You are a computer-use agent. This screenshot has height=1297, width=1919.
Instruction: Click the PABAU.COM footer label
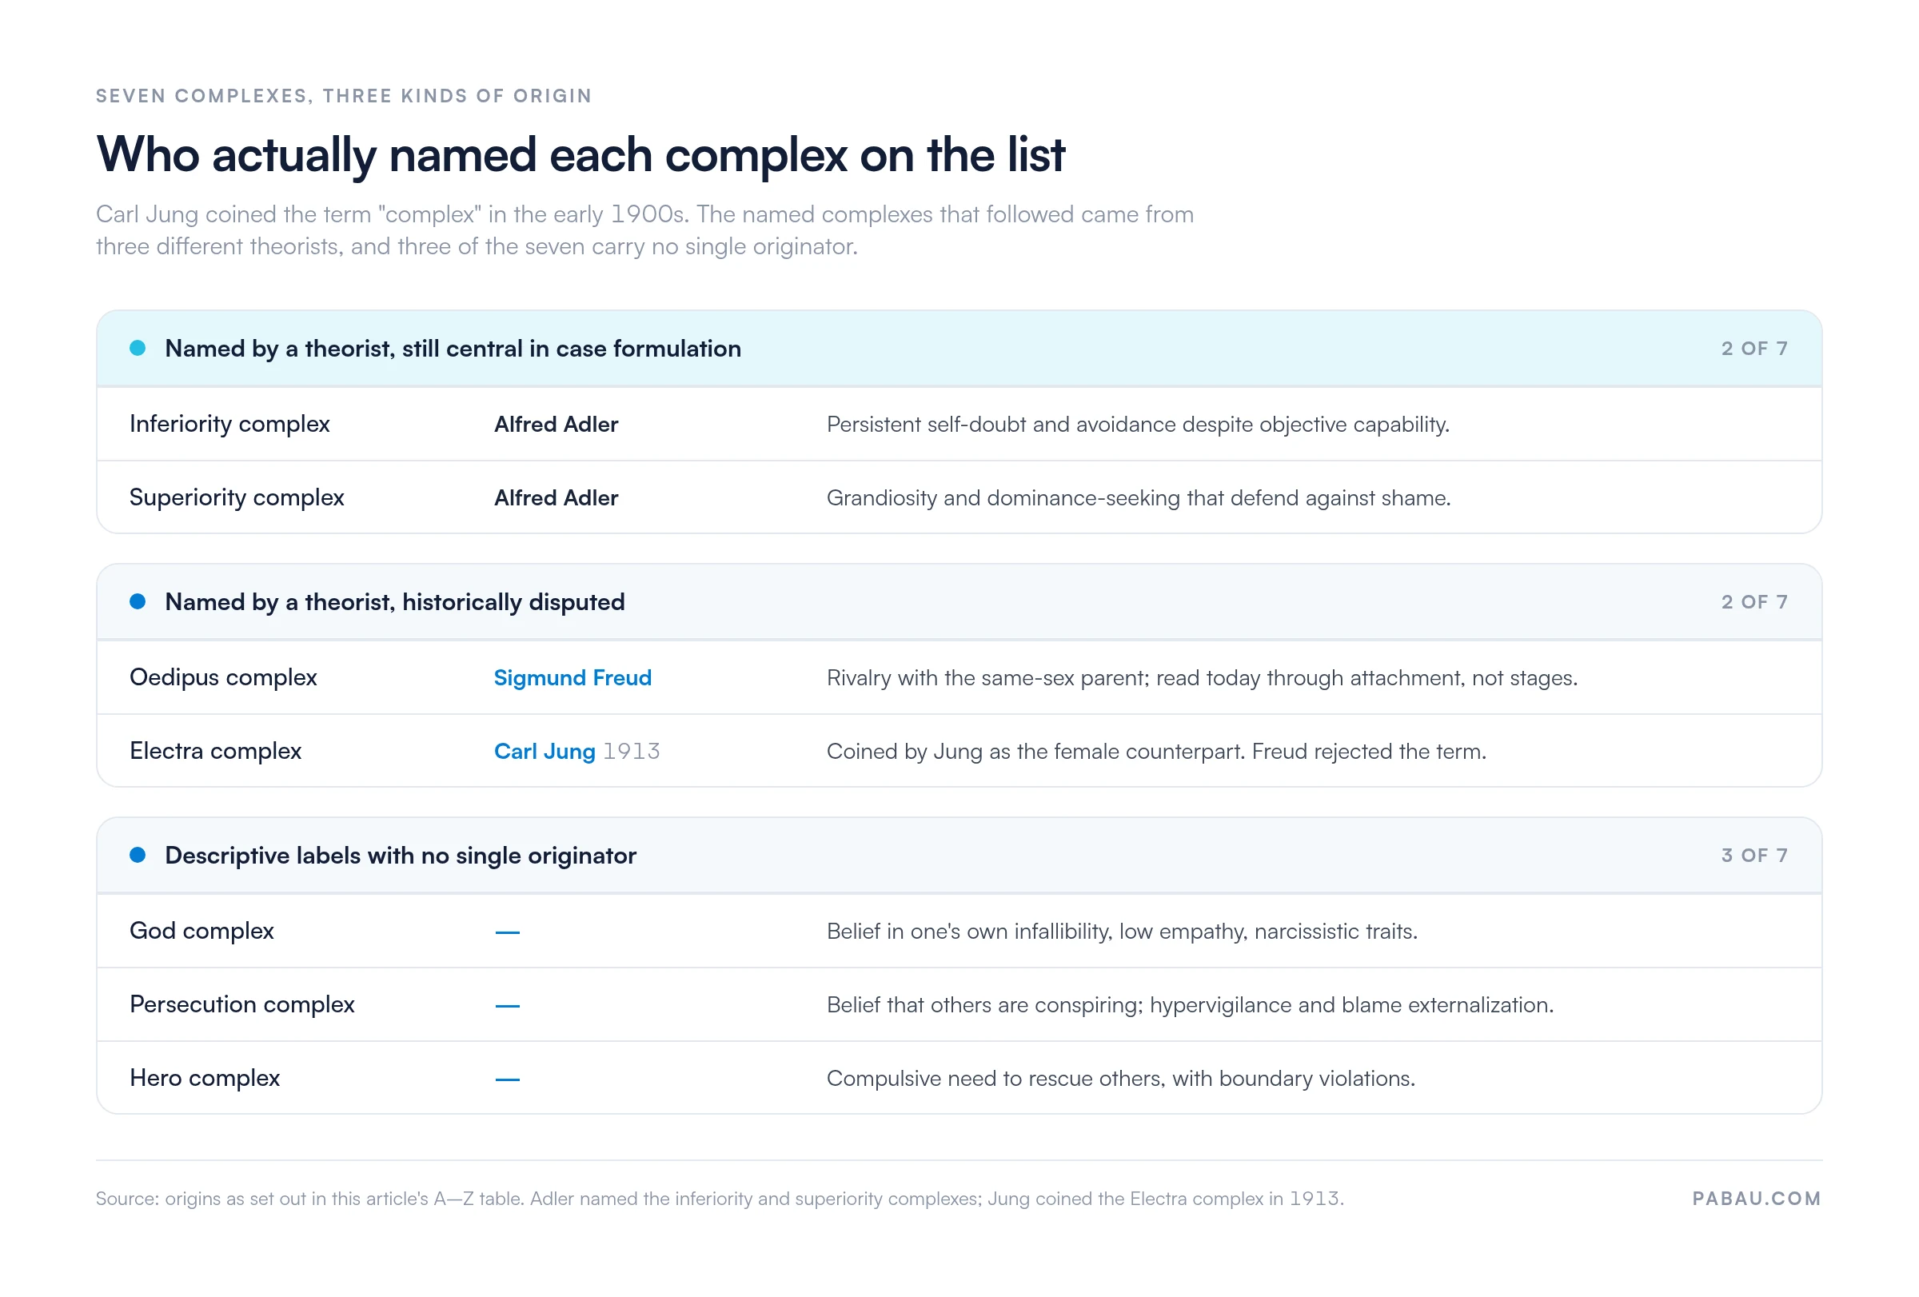click(1757, 1199)
